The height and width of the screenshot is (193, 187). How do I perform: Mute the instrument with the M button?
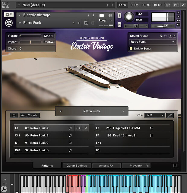click(119, 25)
